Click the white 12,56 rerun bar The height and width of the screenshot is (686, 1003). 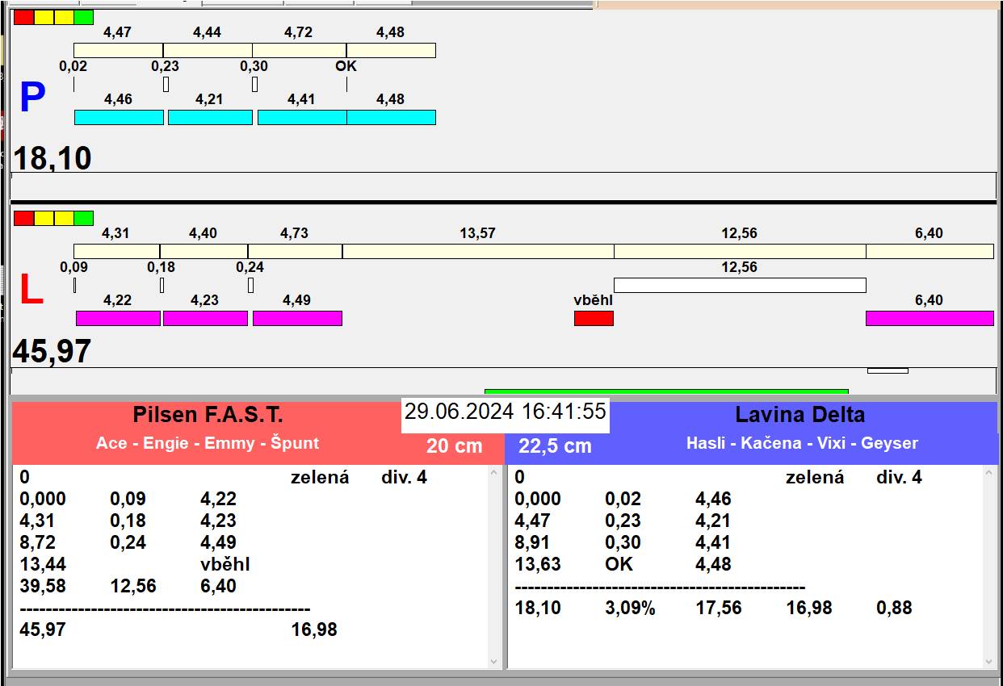739,285
